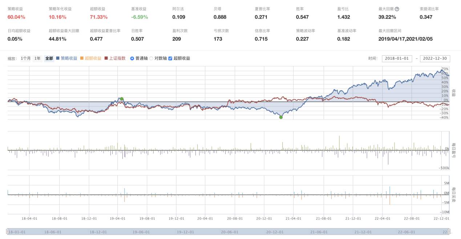Viewport: 461px width, 239px height.
Task: Click the green trough marker at drawdown bottom
Action: pyautogui.click(x=281, y=117)
